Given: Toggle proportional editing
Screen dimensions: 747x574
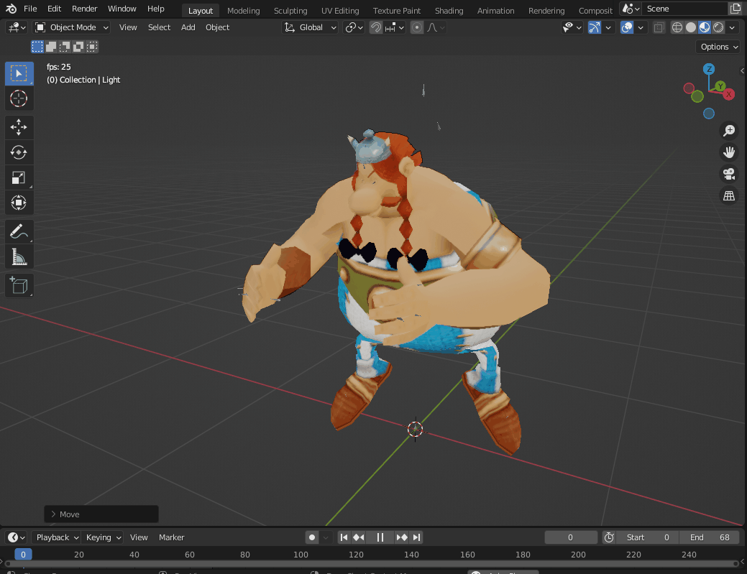Looking at the screenshot, I should (417, 27).
